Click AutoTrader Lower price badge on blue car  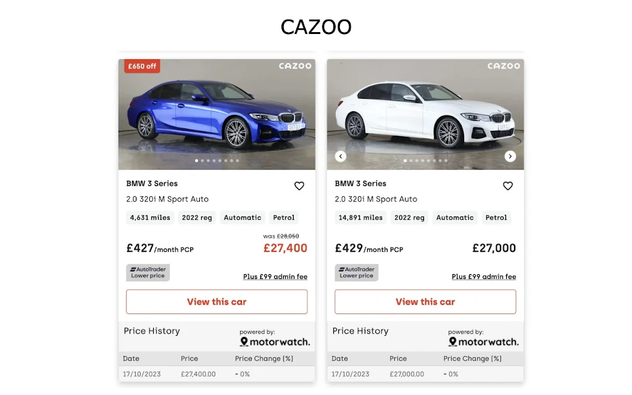point(148,272)
